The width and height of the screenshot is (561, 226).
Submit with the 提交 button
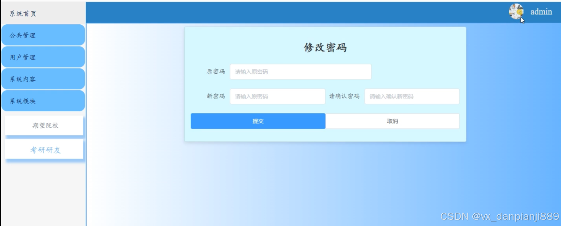point(258,121)
